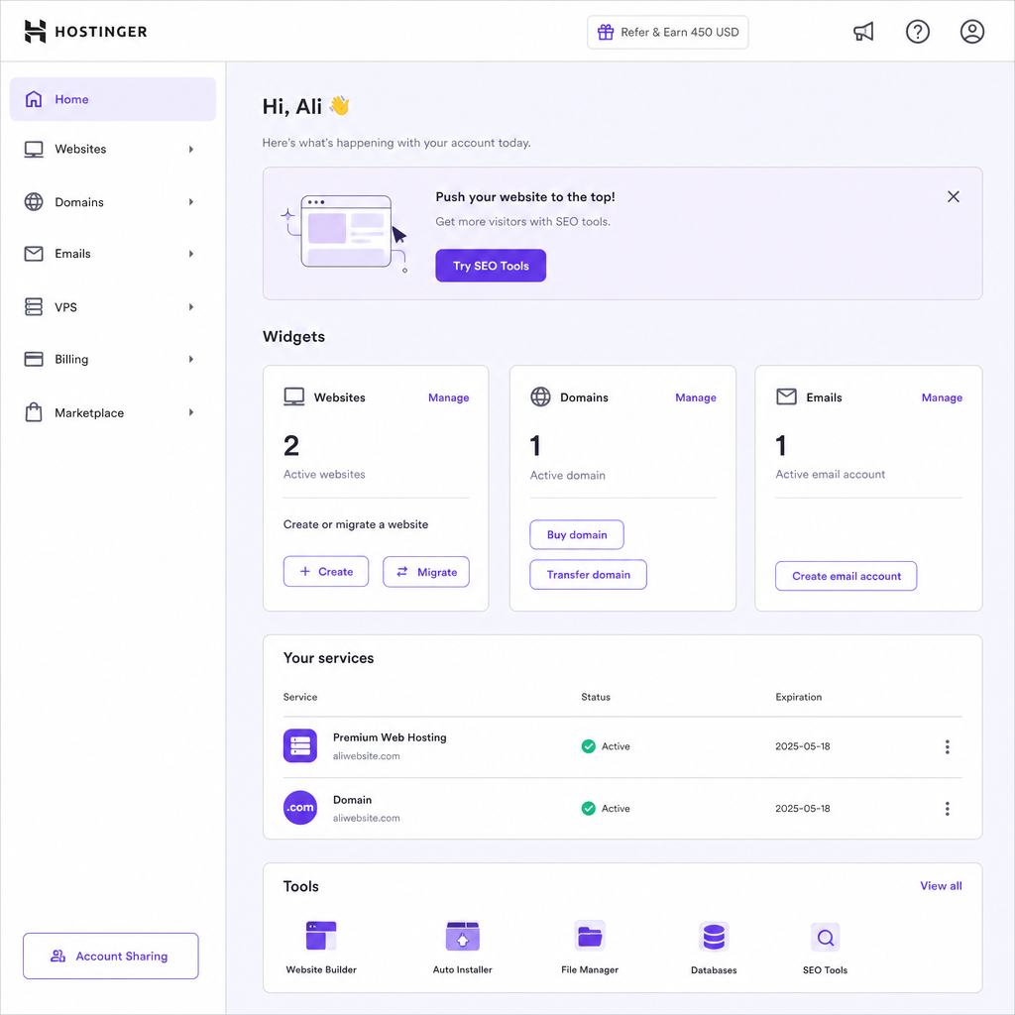The height and width of the screenshot is (1015, 1015).
Task: Open the Websites menu item
Action: pyautogui.click(x=113, y=150)
